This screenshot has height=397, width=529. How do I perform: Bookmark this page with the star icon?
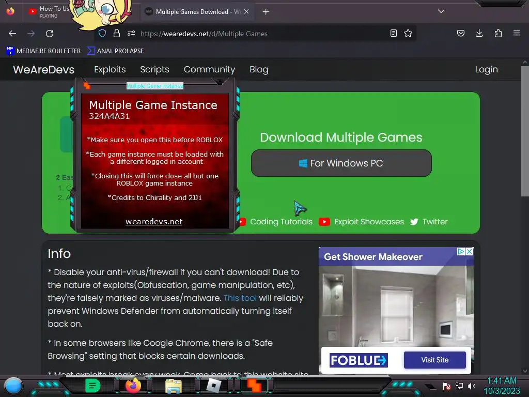(x=408, y=33)
